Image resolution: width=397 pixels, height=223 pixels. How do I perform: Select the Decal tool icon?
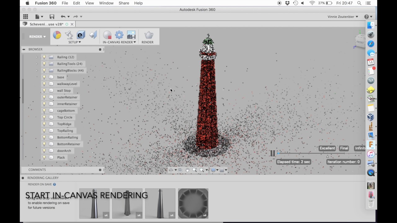[x=81, y=35]
